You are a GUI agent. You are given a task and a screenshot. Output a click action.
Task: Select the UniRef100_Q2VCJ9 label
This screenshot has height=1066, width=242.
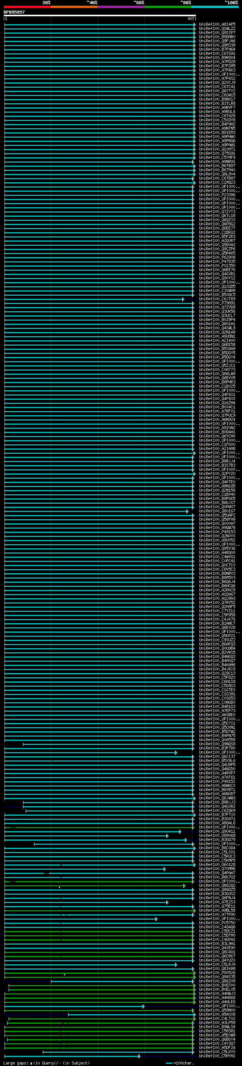[217, 82]
